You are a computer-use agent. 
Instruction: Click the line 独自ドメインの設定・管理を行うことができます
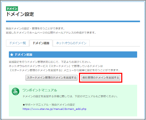[35, 28]
